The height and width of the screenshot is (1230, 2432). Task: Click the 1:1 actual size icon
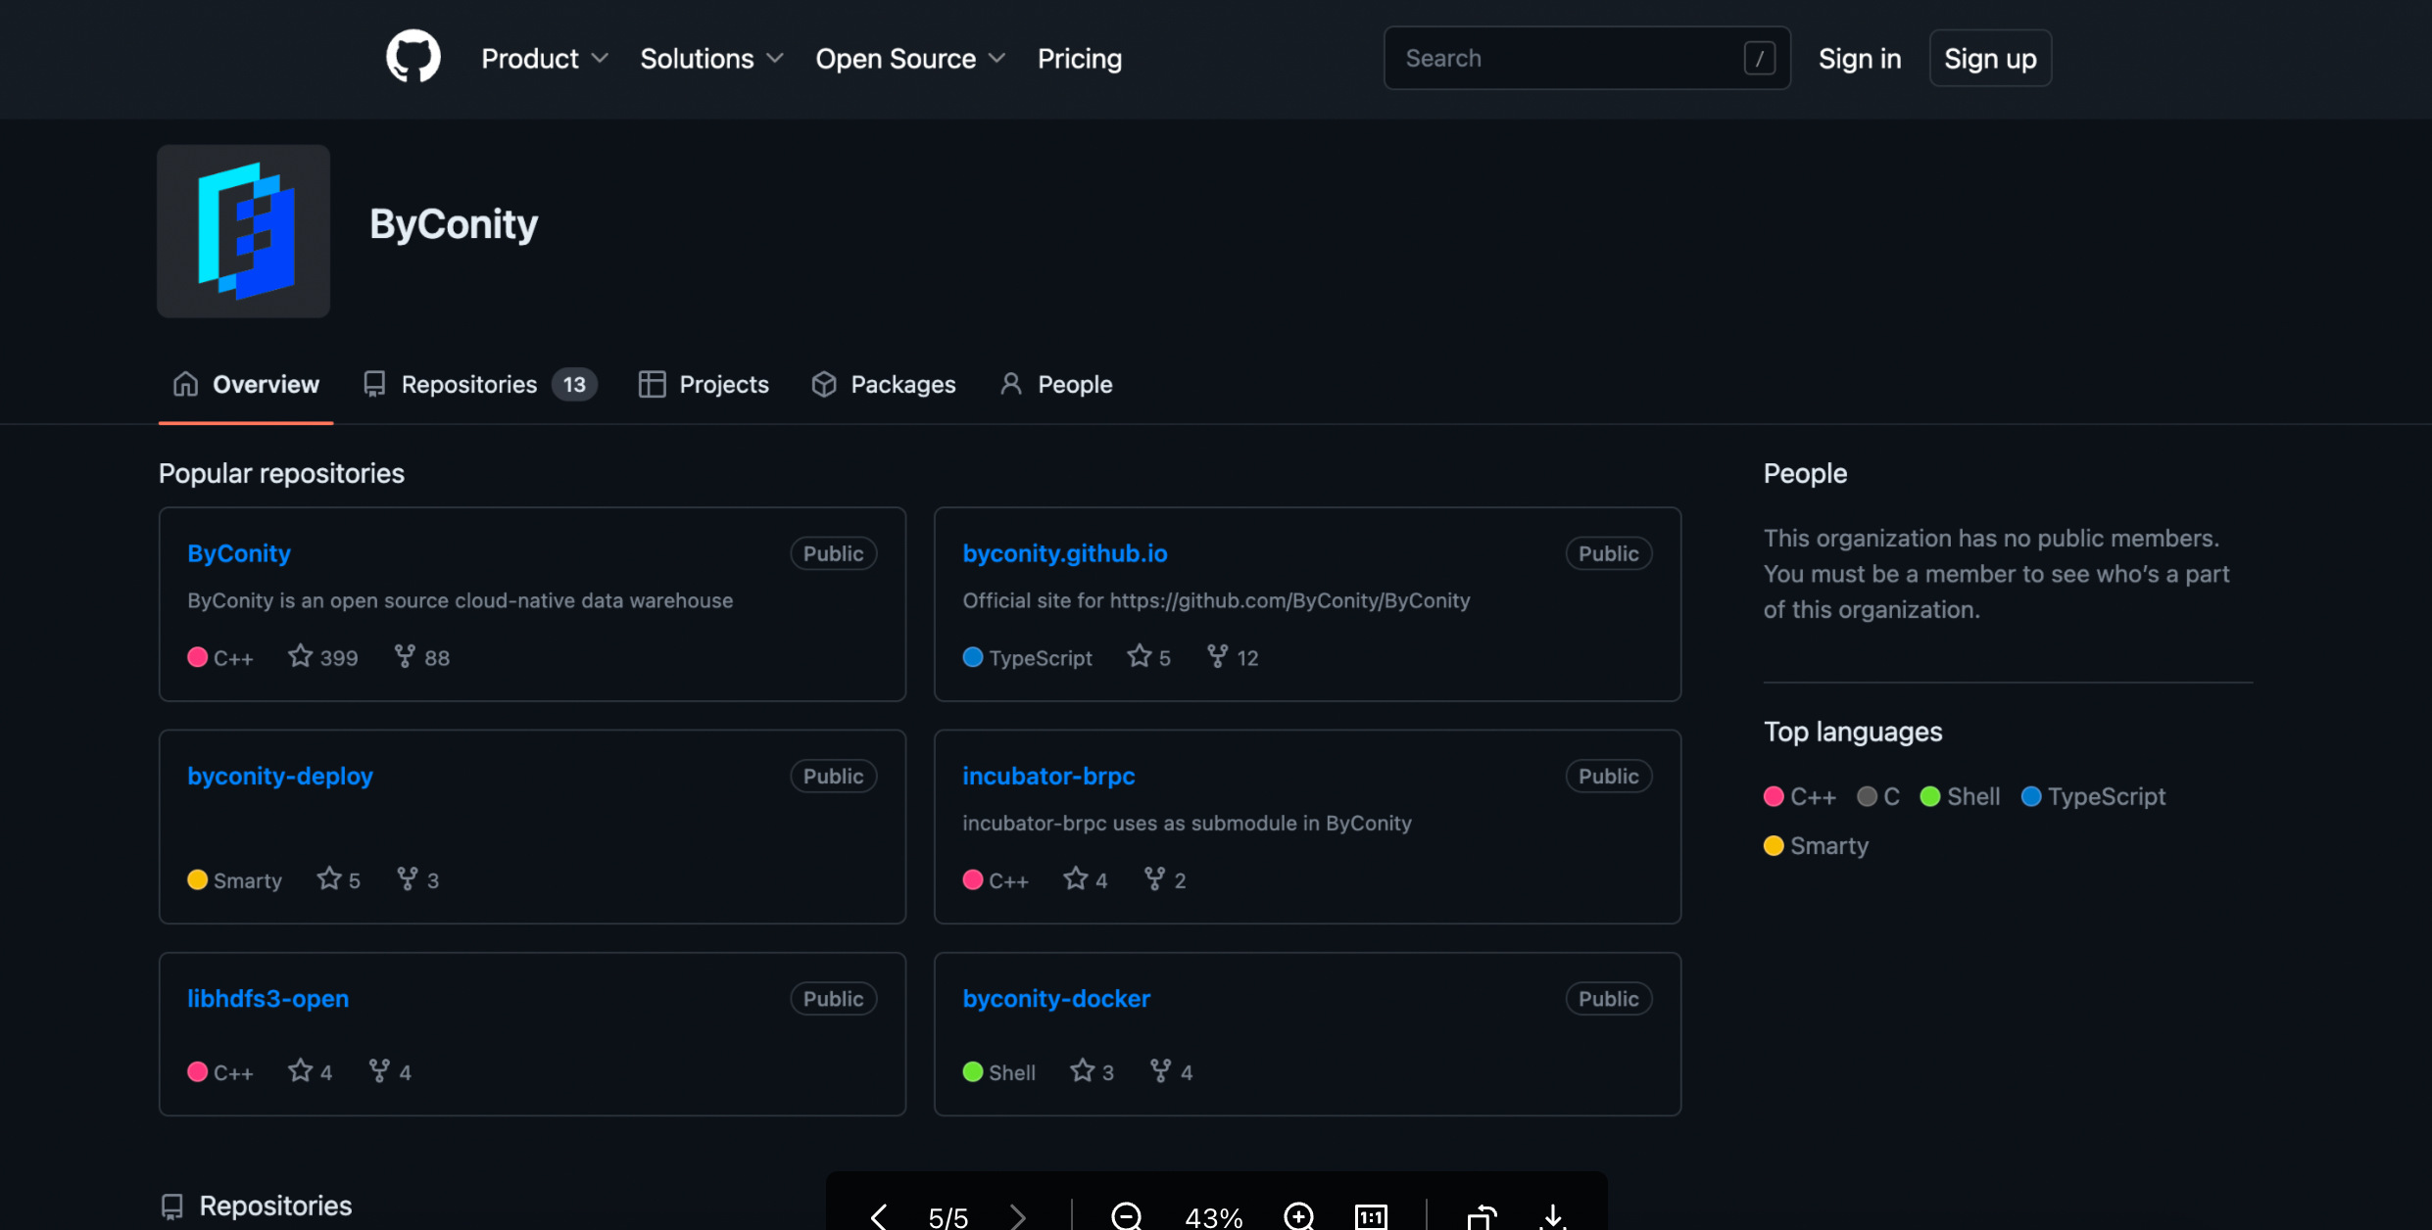point(1371,1217)
